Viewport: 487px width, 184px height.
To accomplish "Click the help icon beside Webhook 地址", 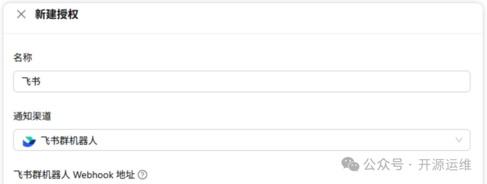I will coord(142,175).
